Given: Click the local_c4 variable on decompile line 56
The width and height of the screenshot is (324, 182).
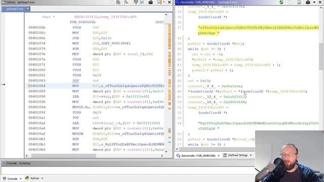Looking at the screenshot, I should (x=245, y=140).
